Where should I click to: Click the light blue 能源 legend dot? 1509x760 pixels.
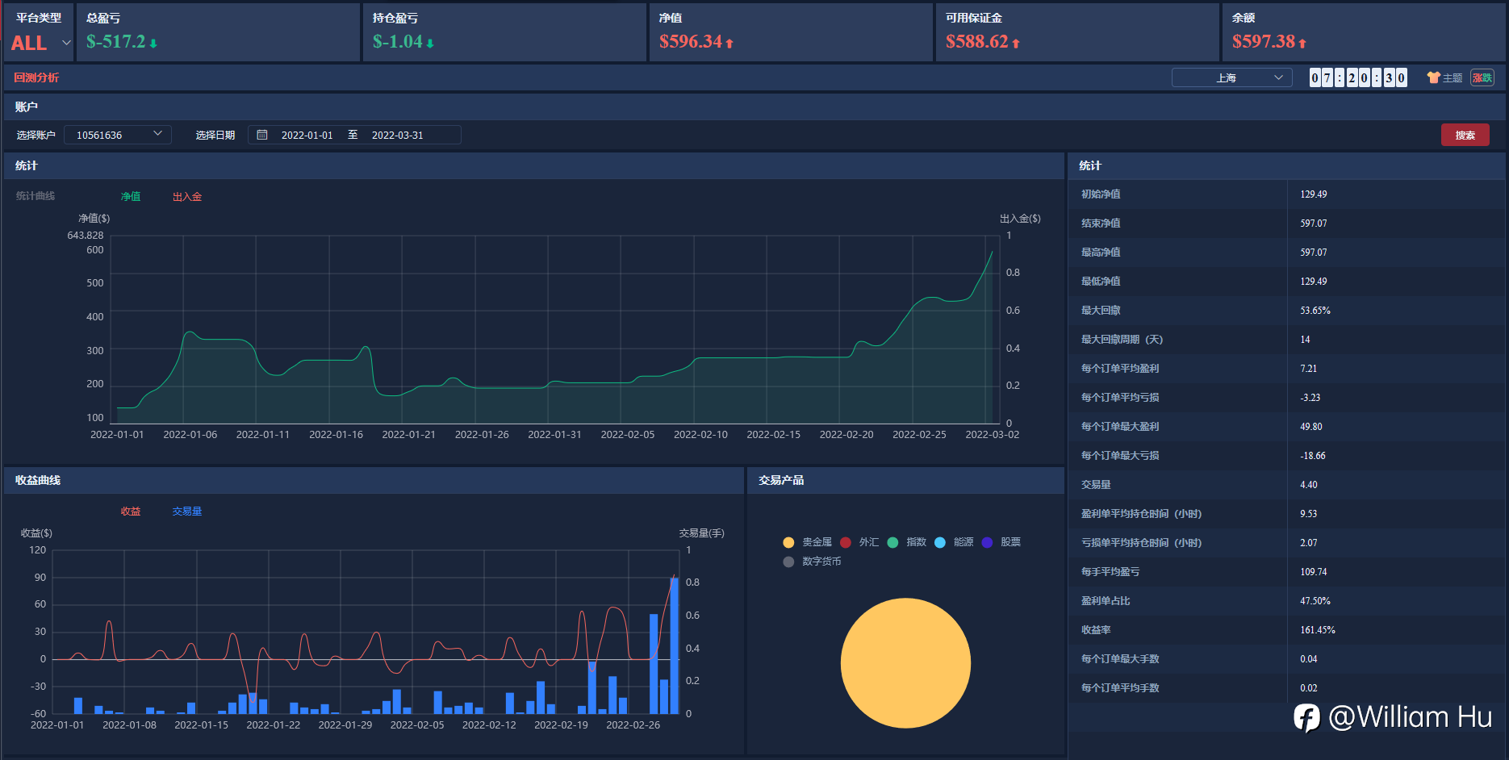pos(939,542)
